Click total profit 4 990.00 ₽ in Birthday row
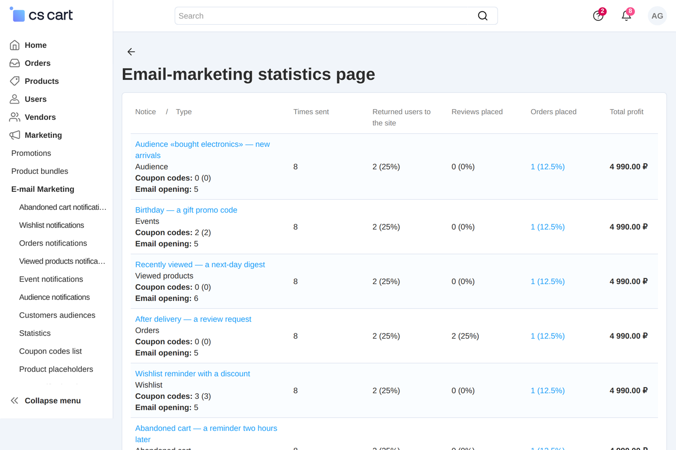Image resolution: width=676 pixels, height=450 pixels. [629, 227]
